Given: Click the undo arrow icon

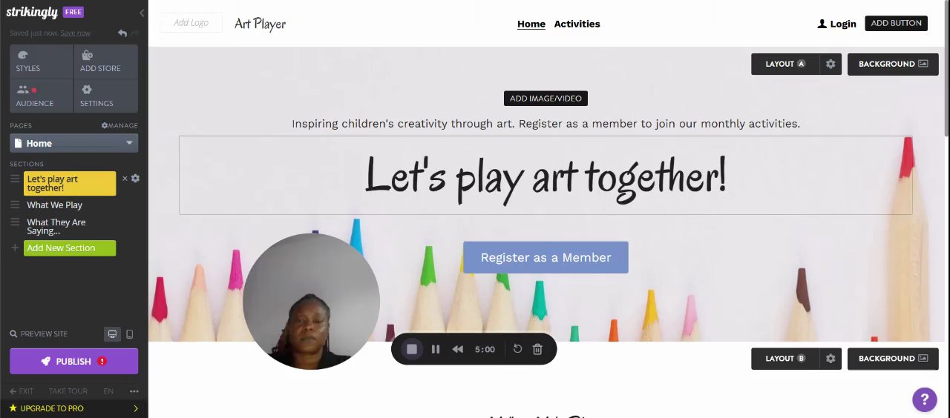Looking at the screenshot, I should click(122, 33).
